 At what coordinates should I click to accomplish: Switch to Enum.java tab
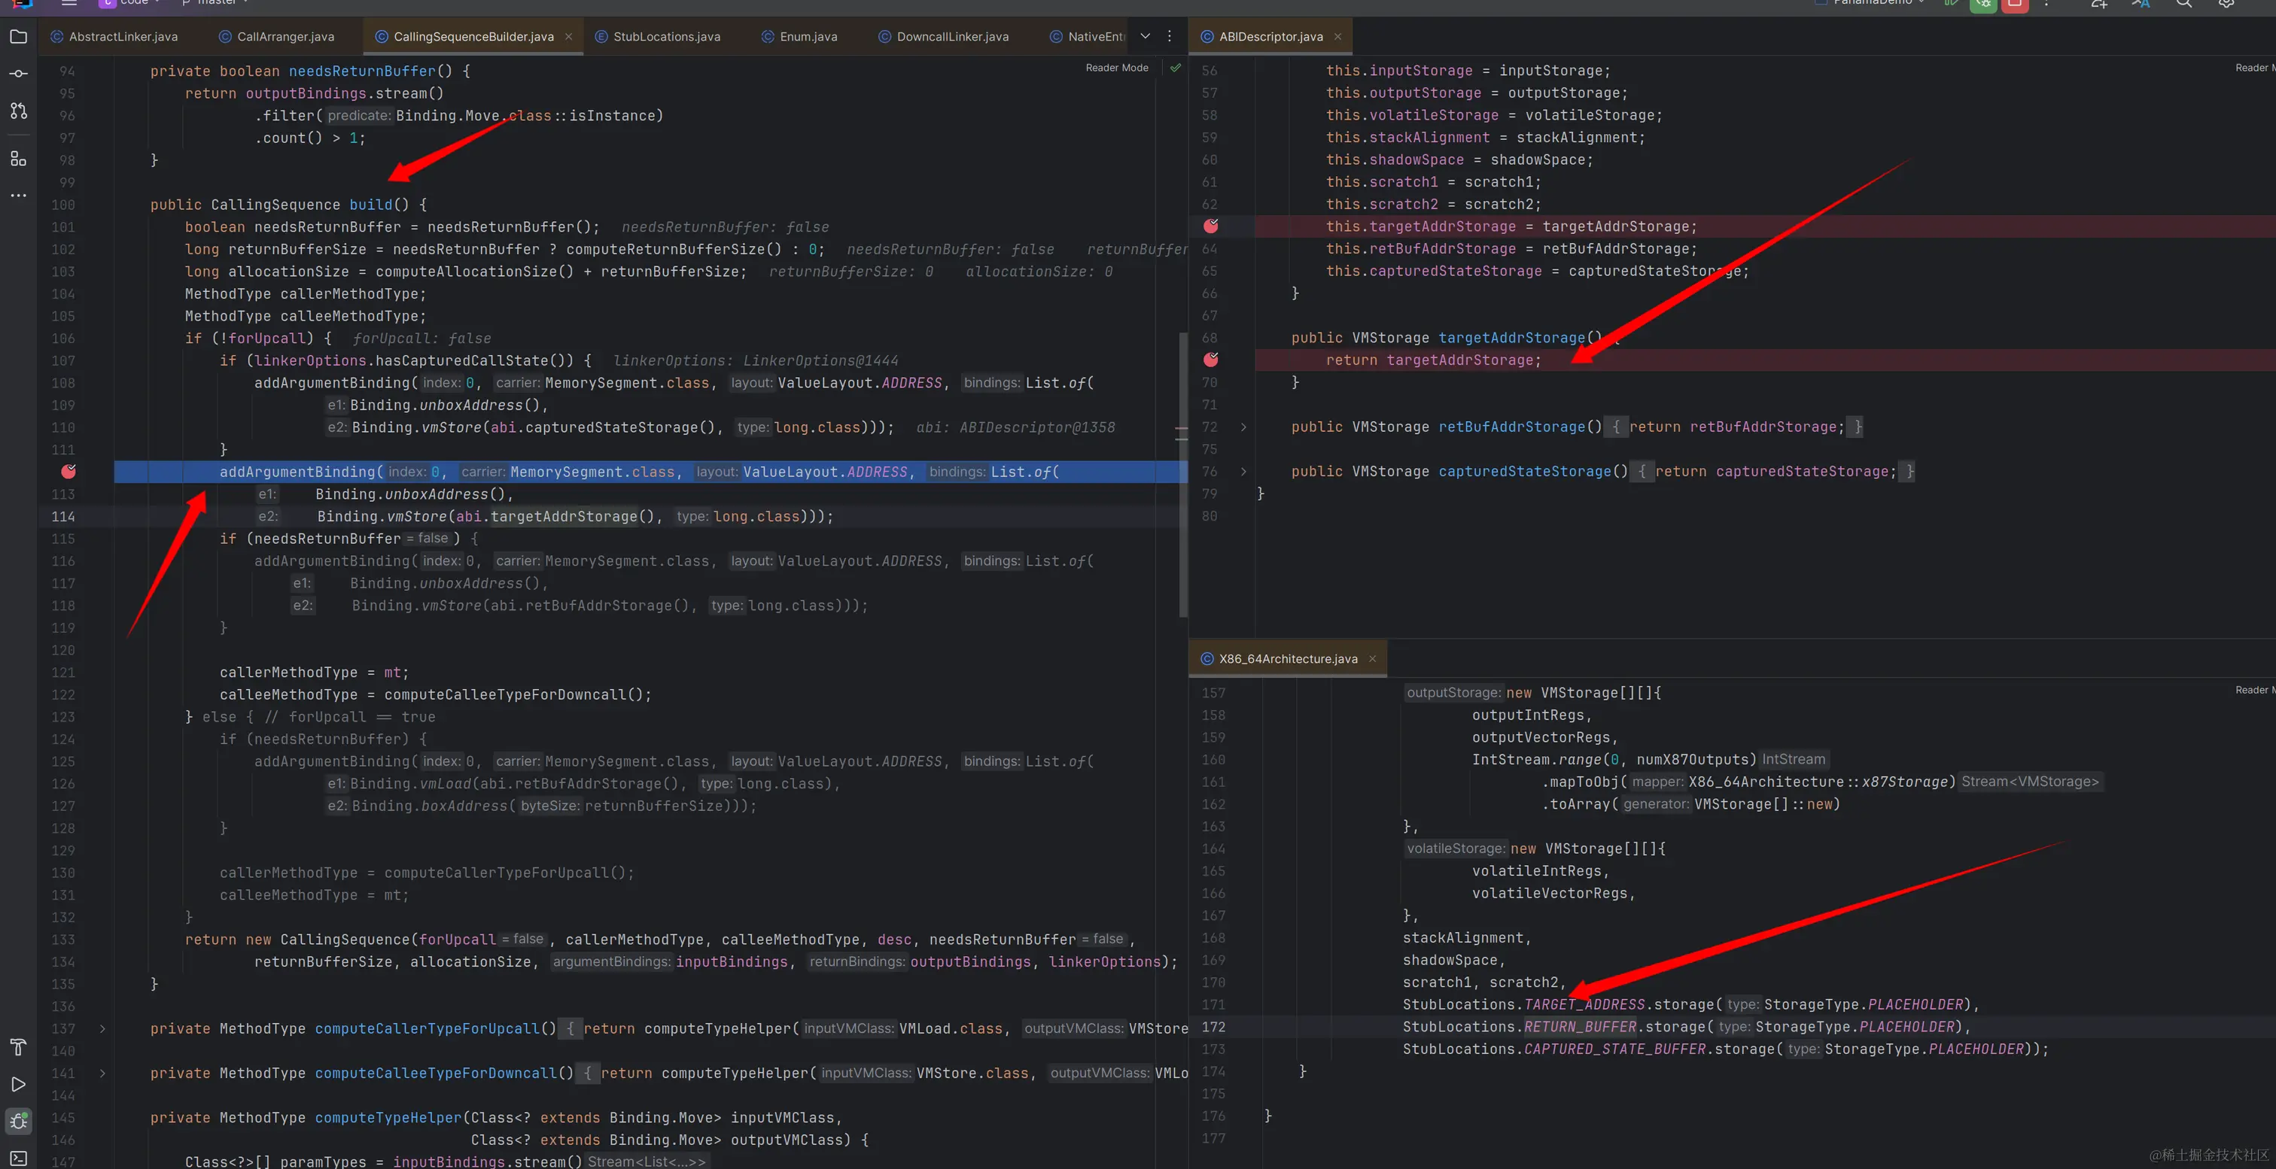(x=799, y=37)
